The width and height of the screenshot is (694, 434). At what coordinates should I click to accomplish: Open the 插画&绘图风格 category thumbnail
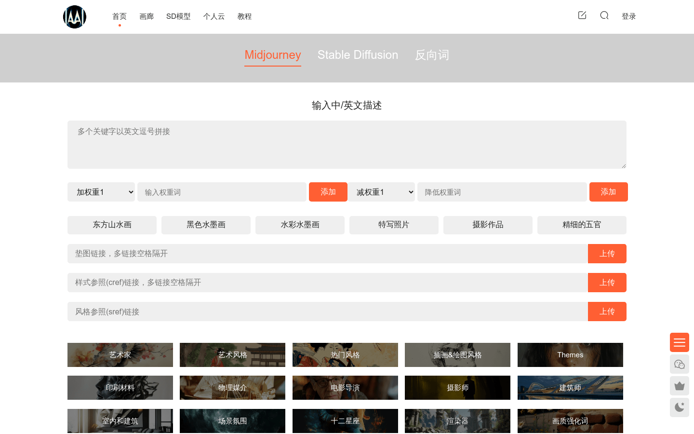tap(457, 355)
